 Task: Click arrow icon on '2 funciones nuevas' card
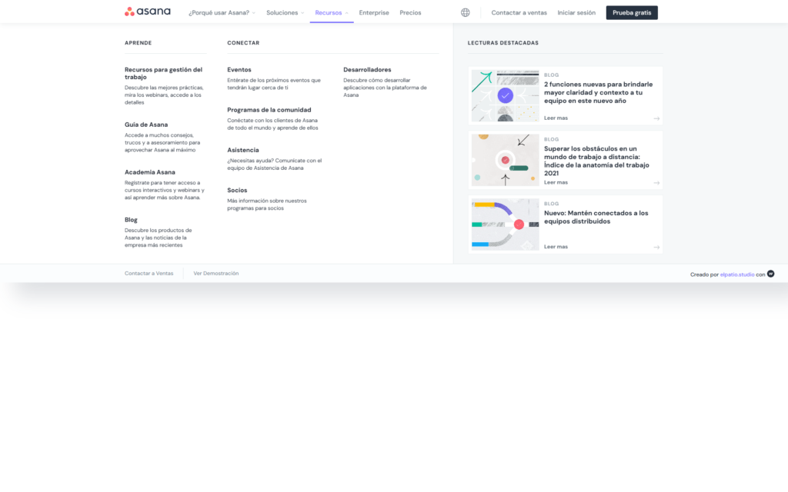coord(656,118)
